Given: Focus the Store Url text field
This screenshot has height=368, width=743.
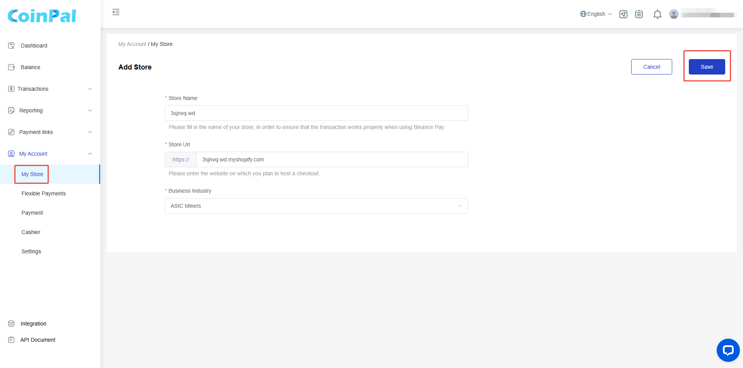Looking at the screenshot, I should (332, 159).
